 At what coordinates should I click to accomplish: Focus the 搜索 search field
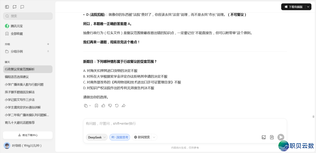[28, 16]
